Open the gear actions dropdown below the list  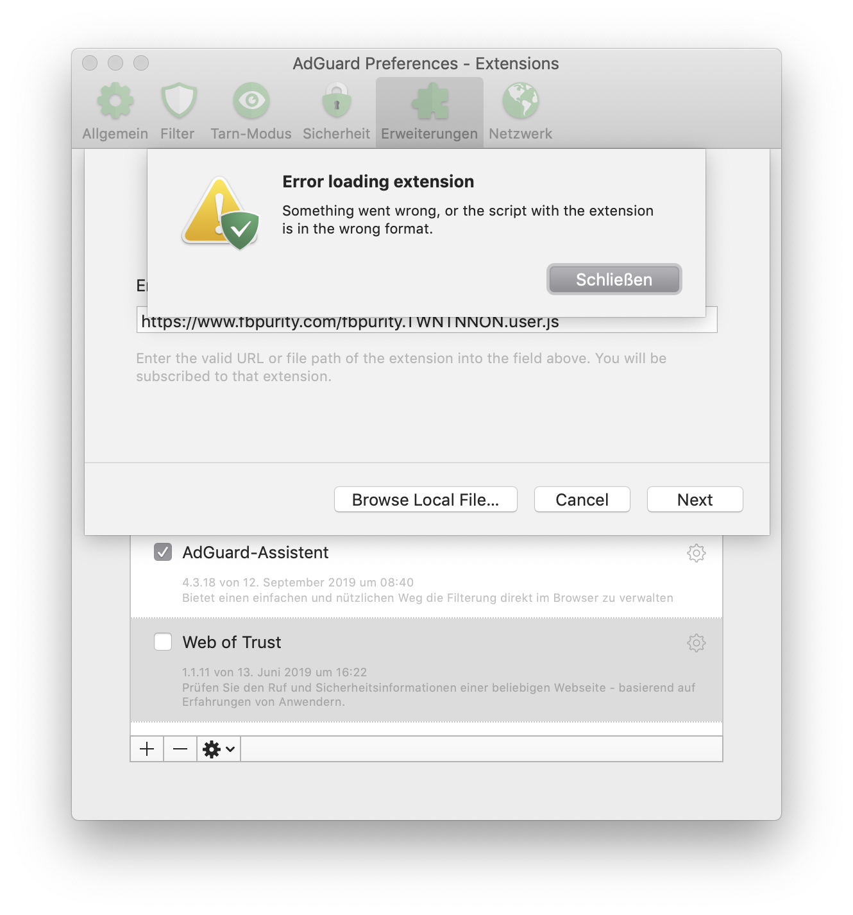pos(219,749)
